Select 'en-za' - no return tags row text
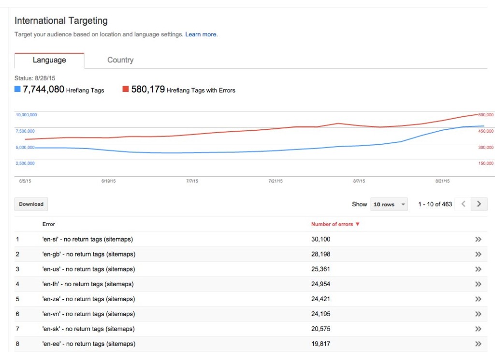 89,299
